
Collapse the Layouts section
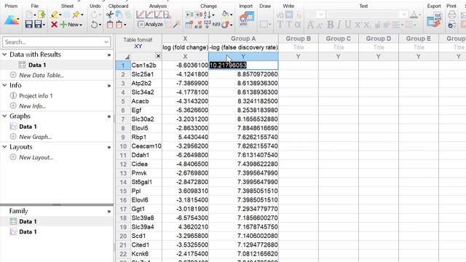point(4,147)
